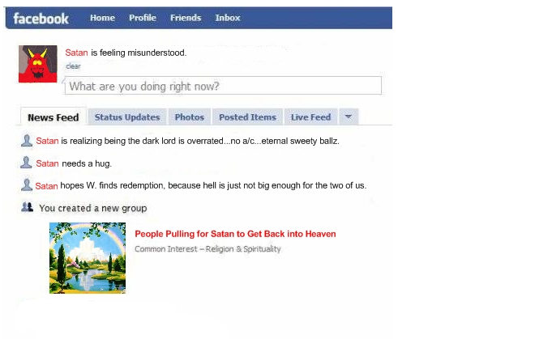Click person icon beside 'dark lord is overrated' post
This screenshot has height=339, width=552.
click(x=27, y=141)
